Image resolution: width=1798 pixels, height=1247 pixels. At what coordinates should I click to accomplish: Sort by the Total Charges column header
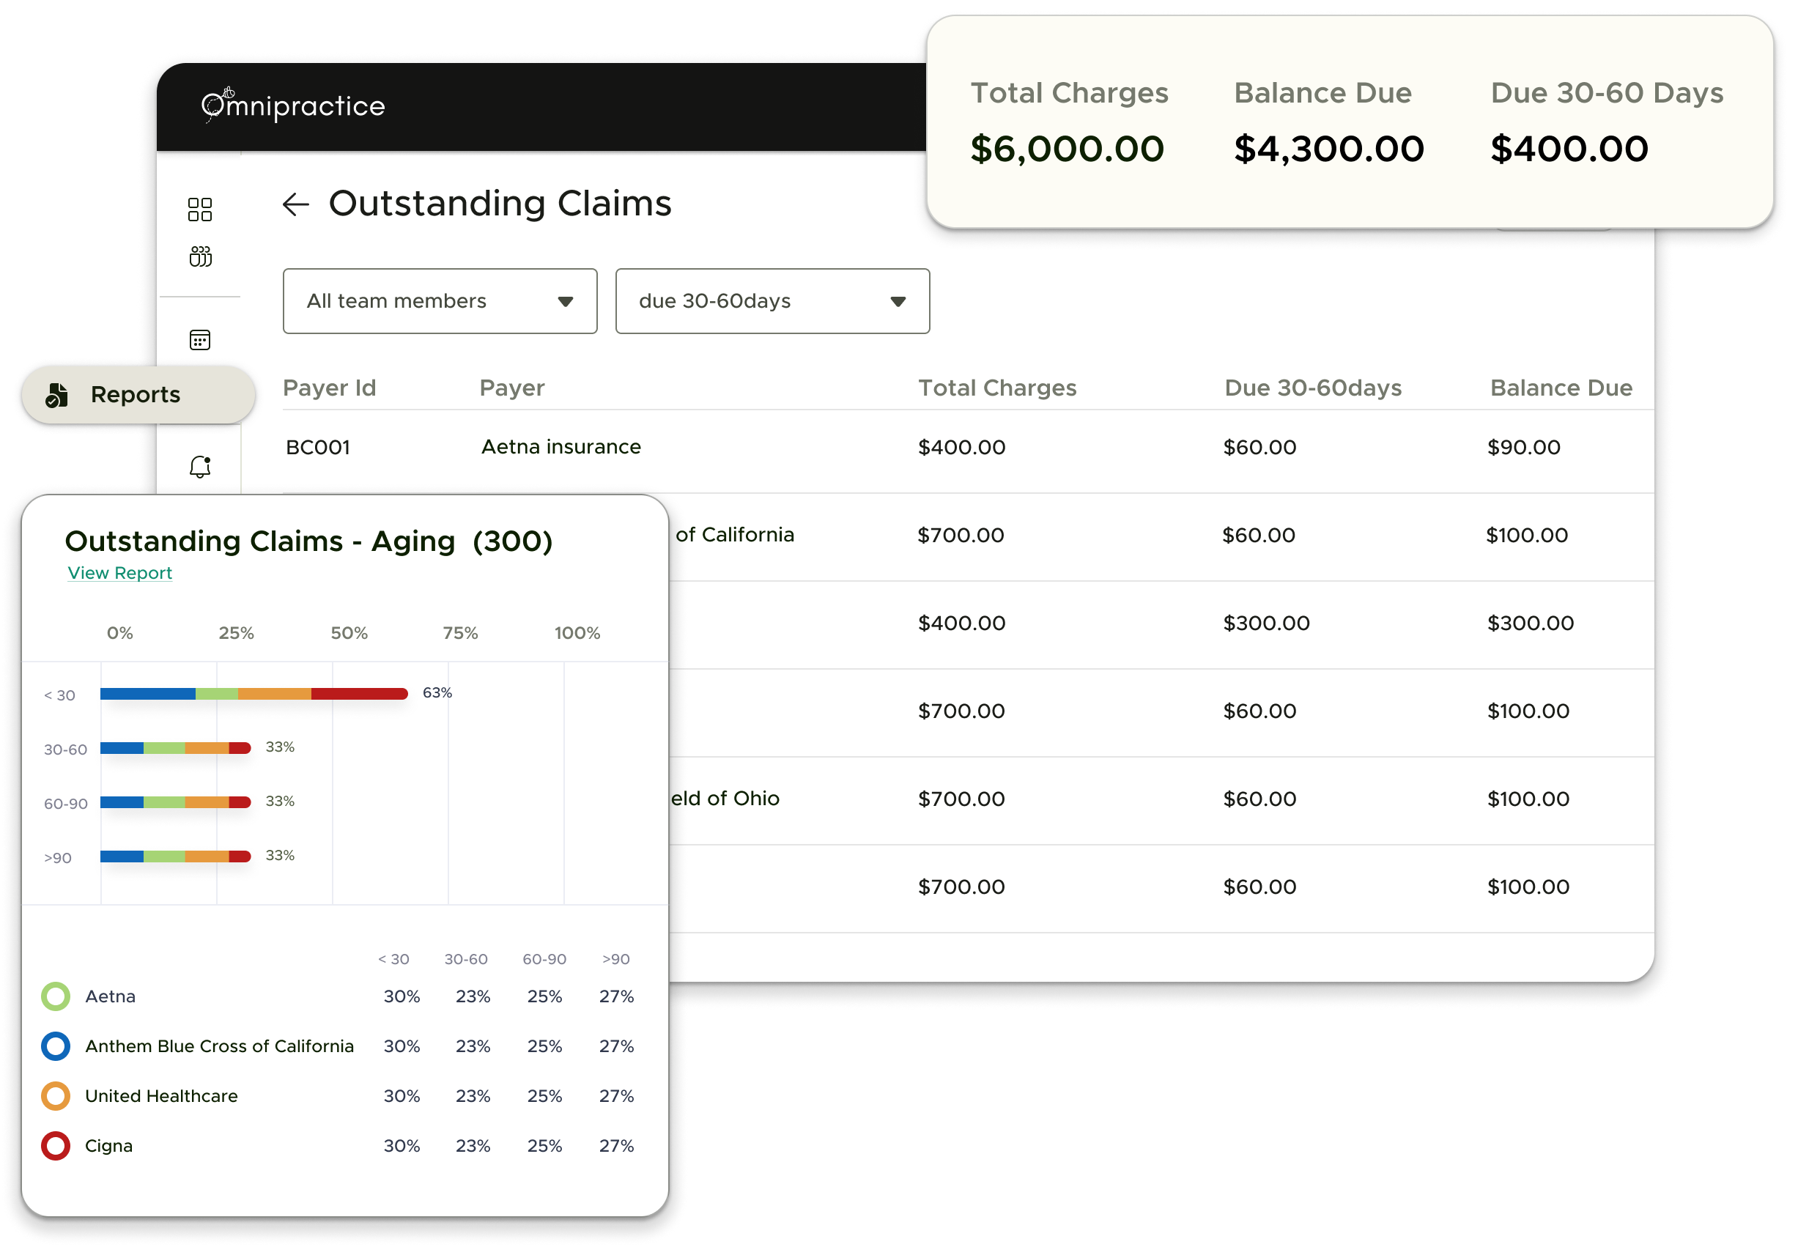pyautogui.click(x=997, y=388)
